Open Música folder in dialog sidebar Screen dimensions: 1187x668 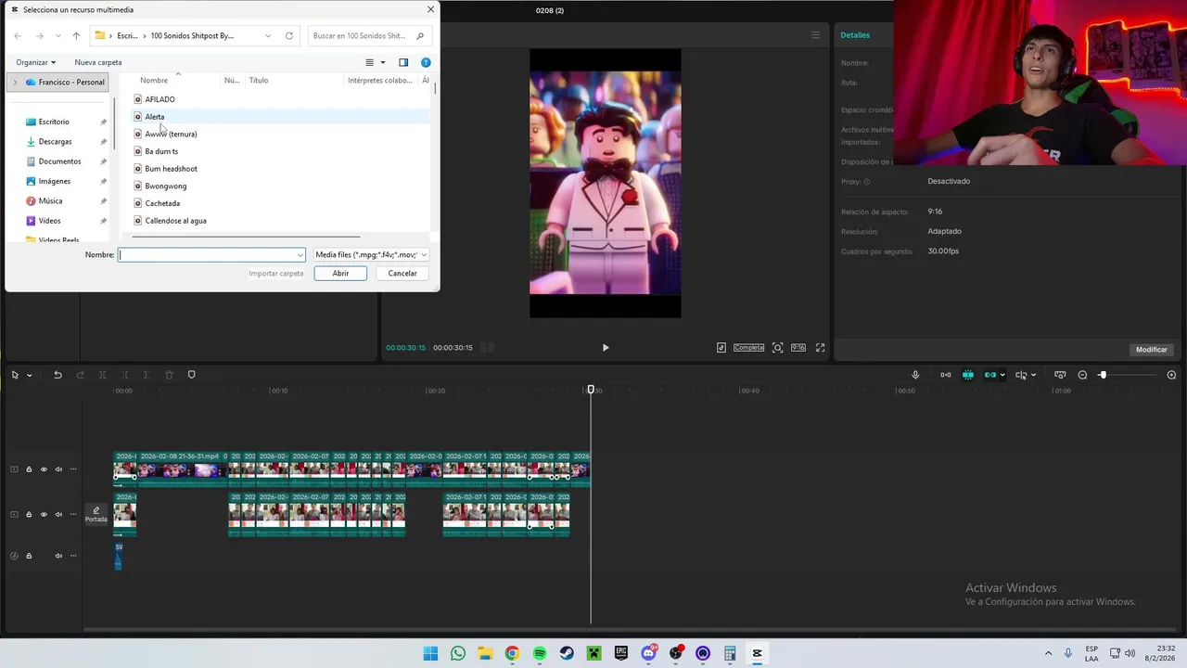(50, 200)
